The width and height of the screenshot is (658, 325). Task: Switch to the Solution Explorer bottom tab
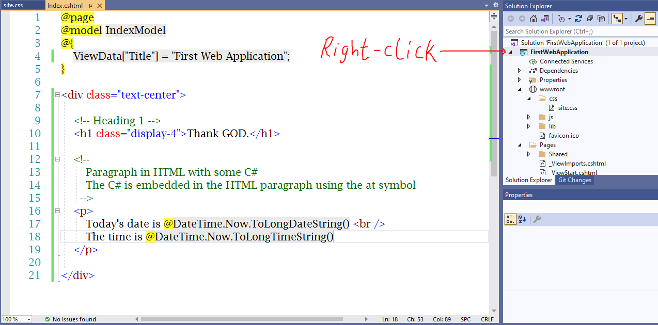click(x=529, y=180)
